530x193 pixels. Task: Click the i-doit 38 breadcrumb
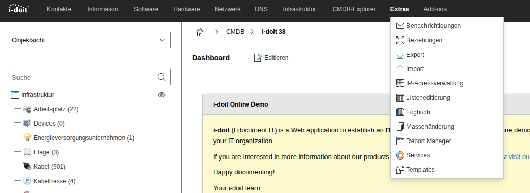tap(274, 32)
